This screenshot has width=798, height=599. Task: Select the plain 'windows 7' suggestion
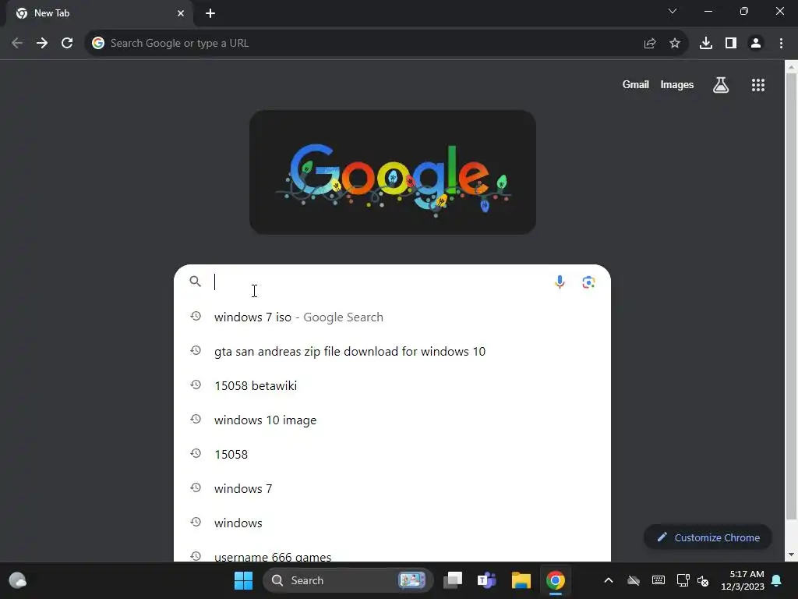tap(392, 488)
